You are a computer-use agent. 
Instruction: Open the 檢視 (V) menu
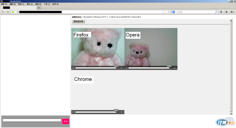21,4
